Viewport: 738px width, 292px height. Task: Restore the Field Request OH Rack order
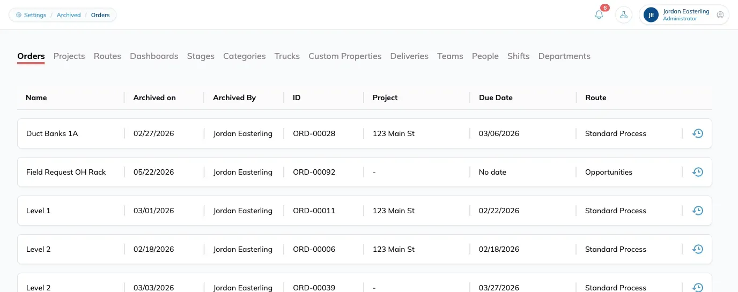coord(698,172)
